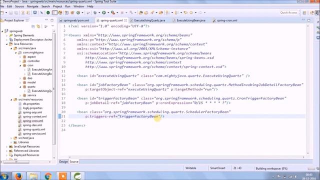This screenshot has height=180, width=320.
Task: Close the spring-quartz.xml editor tab
Action: 125,20
